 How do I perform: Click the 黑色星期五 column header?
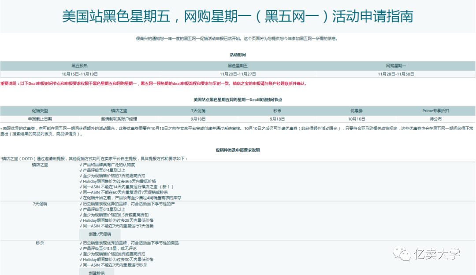click(x=238, y=65)
